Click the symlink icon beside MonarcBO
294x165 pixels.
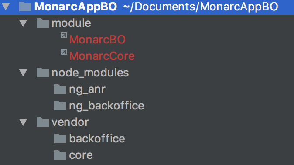coord(64,35)
